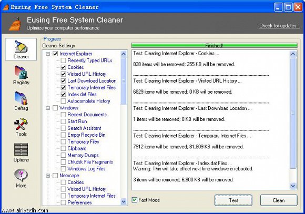305x214 pixels.
Task: Open the Cleaner section icon
Action: click(x=21, y=49)
